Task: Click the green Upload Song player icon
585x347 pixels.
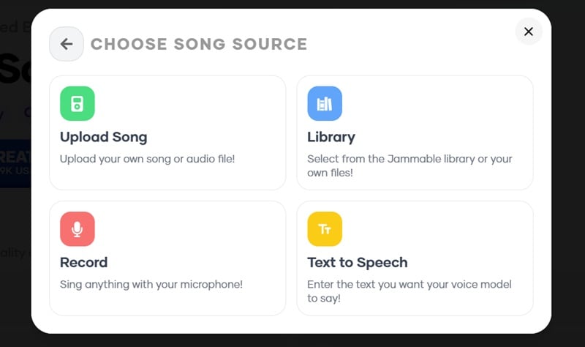Action: click(x=77, y=103)
